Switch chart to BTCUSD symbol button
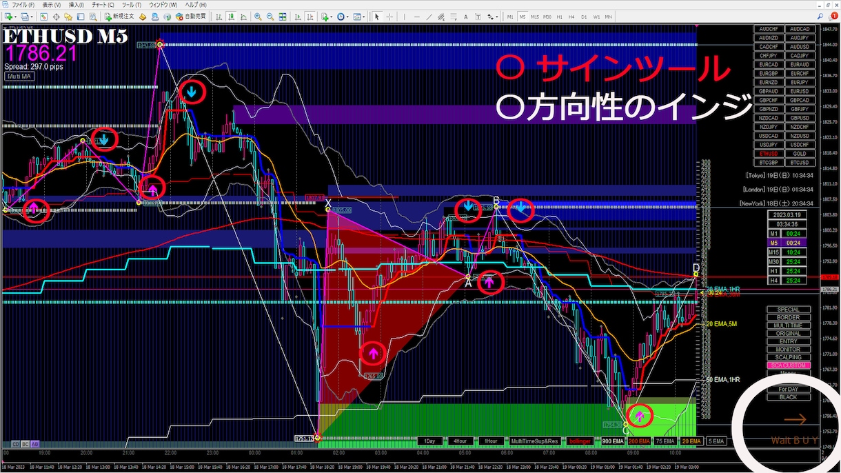Screen dimensions: 841x473 [800, 163]
